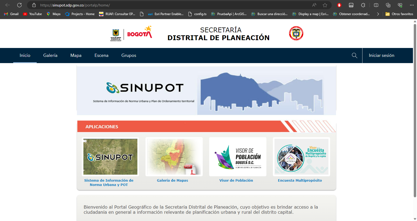Open YouTube bookmark
The image size is (417, 221).
click(x=32, y=14)
